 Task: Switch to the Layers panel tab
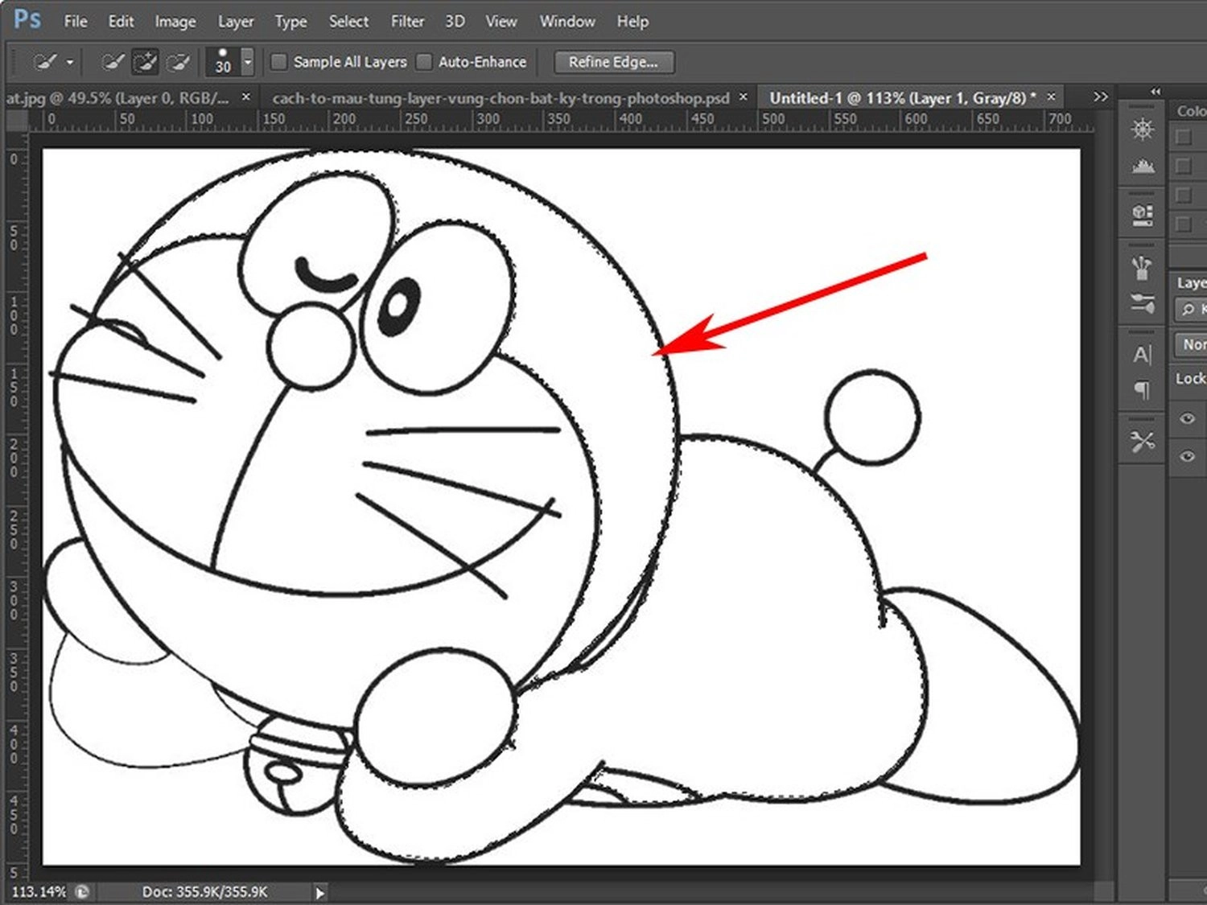point(1191,282)
